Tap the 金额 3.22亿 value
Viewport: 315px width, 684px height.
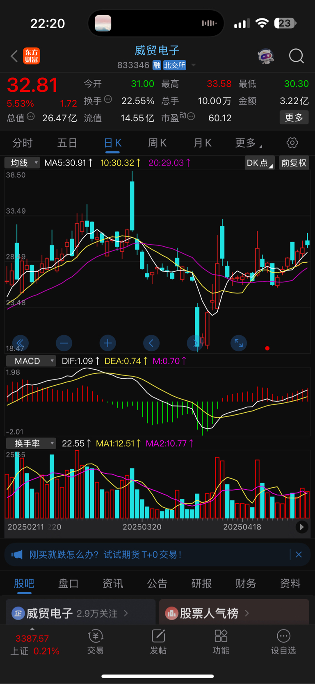(294, 101)
